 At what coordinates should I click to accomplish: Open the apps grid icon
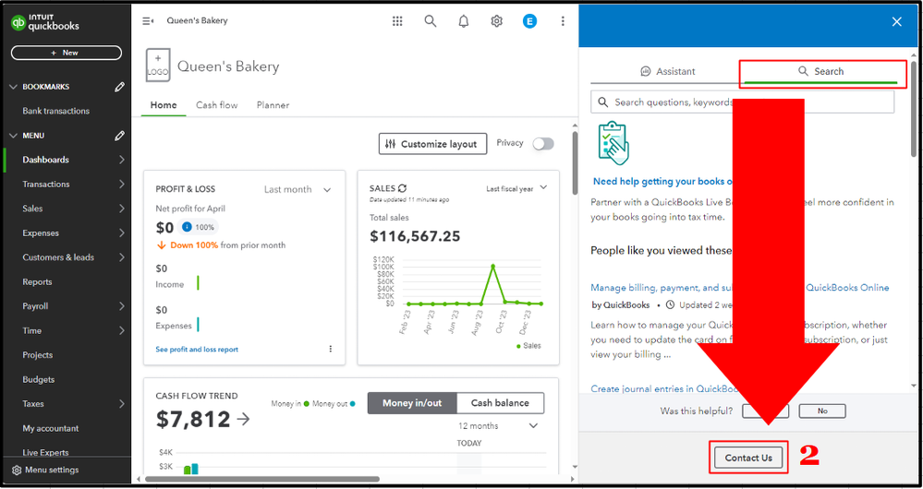click(x=397, y=21)
